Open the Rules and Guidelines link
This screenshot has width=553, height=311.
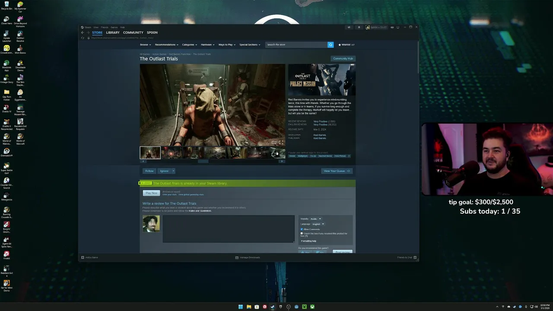(200, 211)
